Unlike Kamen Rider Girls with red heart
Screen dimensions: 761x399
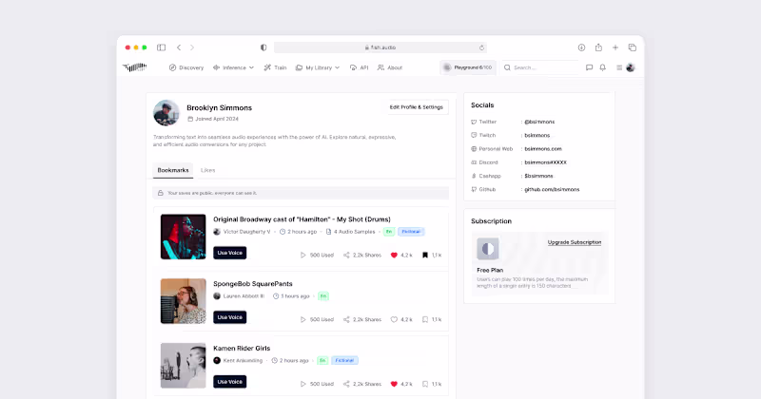(394, 384)
